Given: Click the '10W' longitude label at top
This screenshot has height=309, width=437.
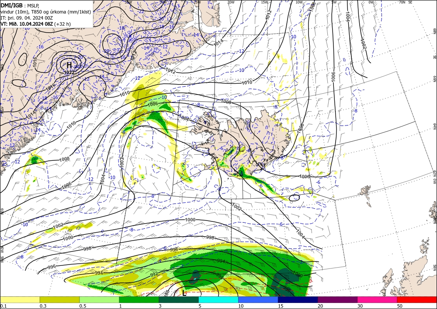Looking at the screenshot, I should 299,2.
